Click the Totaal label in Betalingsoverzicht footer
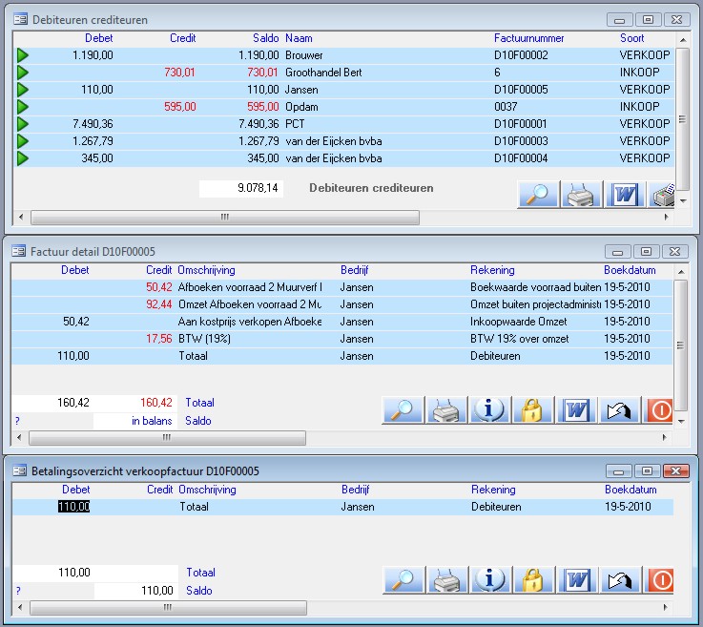Screen dimensions: 703x627 [x=200, y=573]
